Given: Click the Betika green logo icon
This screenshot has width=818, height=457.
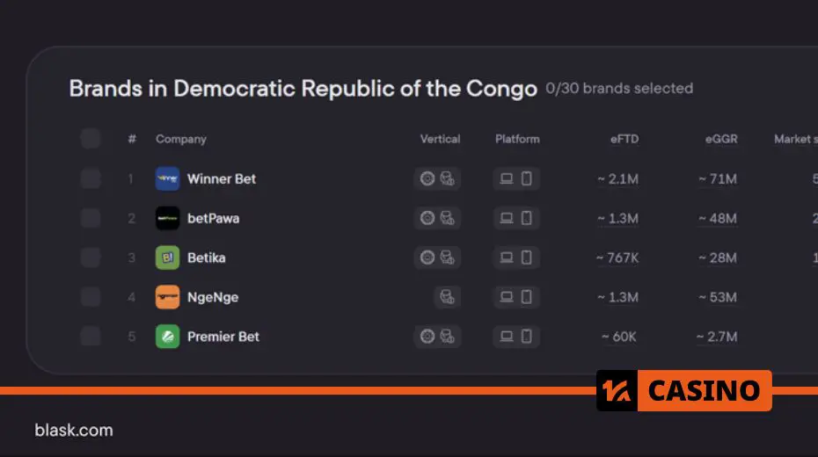Looking at the screenshot, I should (167, 258).
